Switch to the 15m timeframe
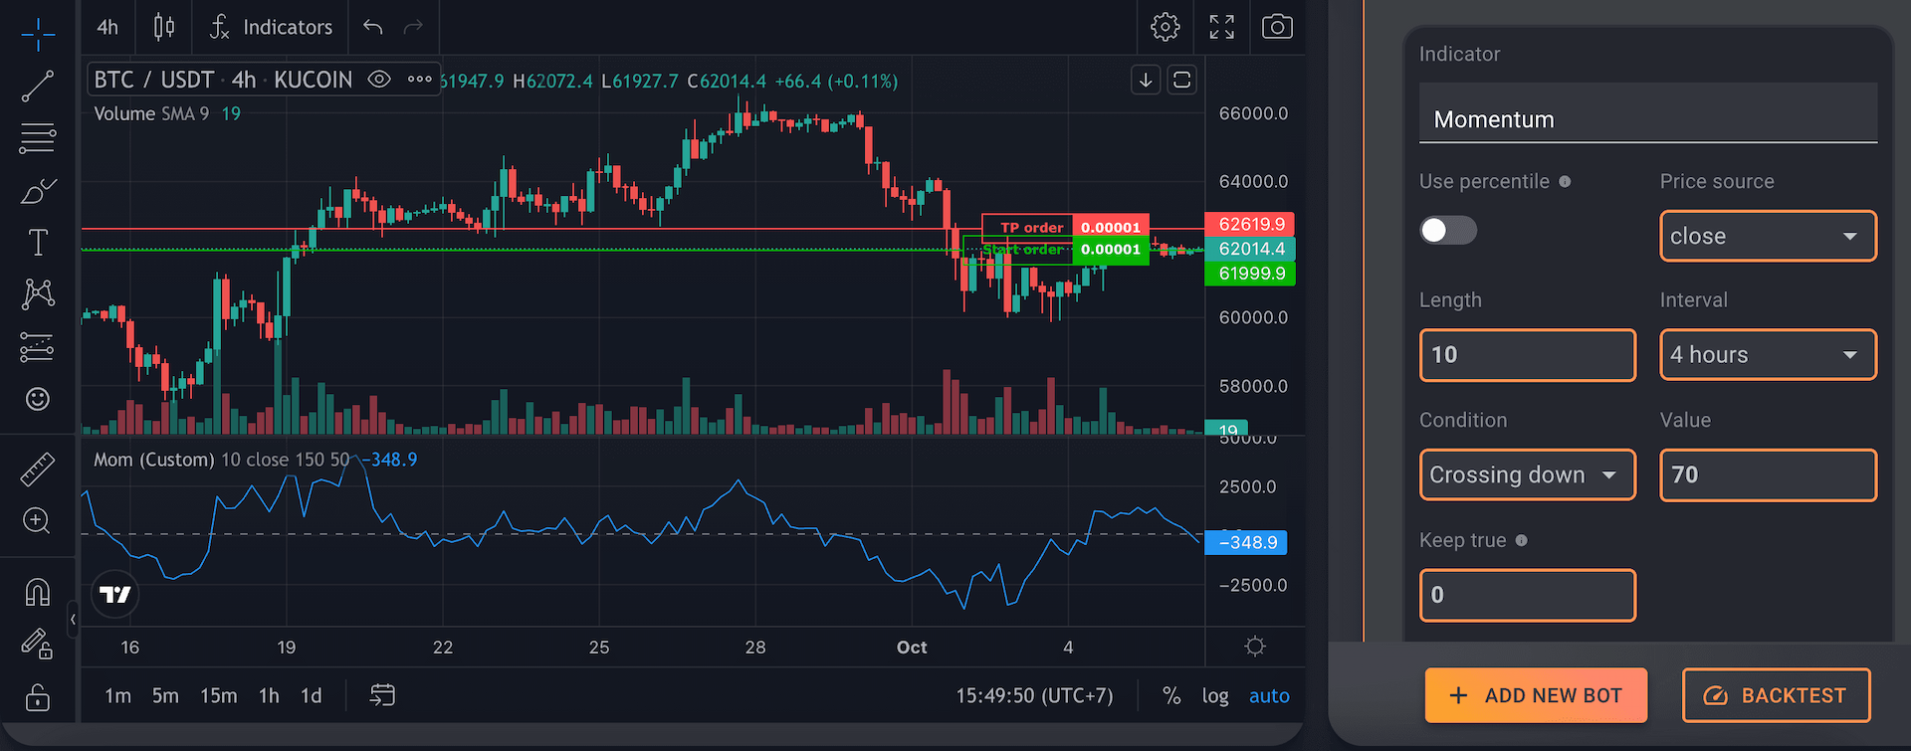The height and width of the screenshot is (751, 1911). pyautogui.click(x=218, y=696)
